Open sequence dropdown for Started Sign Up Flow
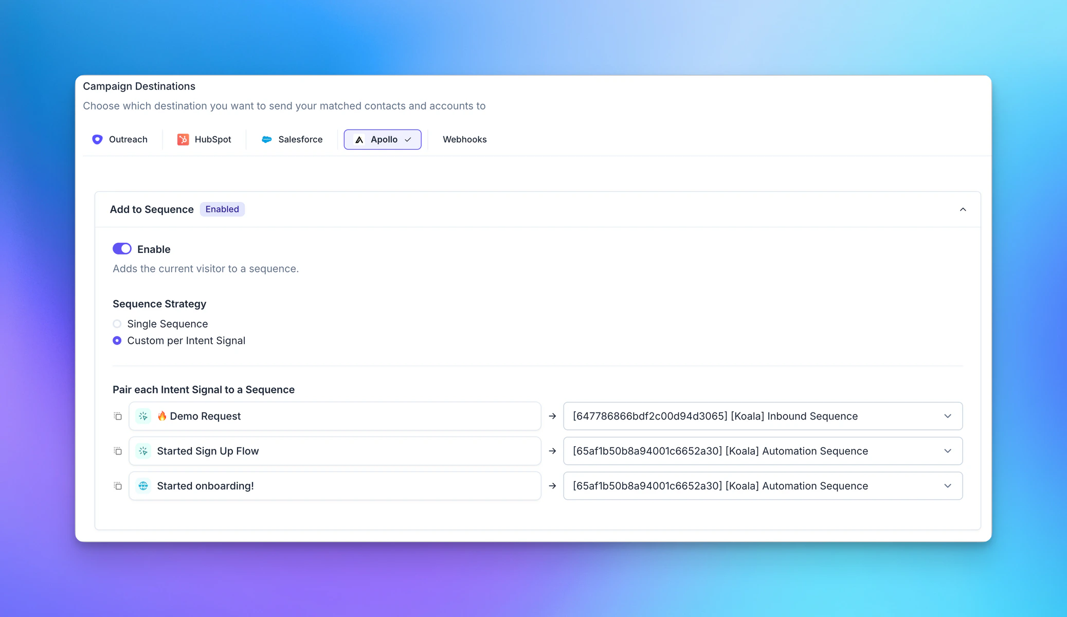 click(x=763, y=451)
